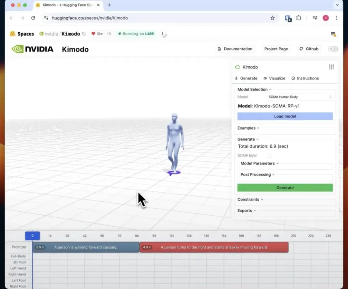Open the Hugging Face hamburger menu
The width and height of the screenshot is (348, 289).
point(333,34)
